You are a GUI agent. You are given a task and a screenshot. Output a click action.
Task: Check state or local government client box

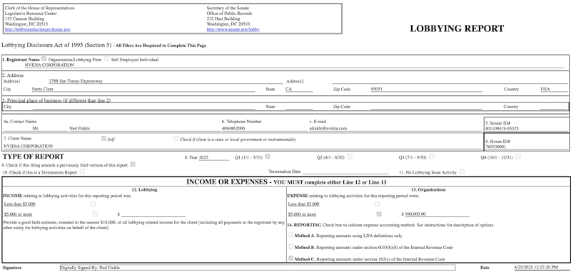(x=176, y=138)
